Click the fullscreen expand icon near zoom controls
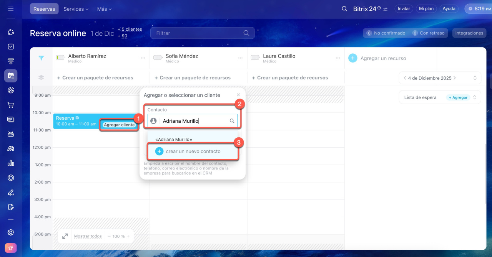The width and height of the screenshot is (492, 257). point(65,236)
